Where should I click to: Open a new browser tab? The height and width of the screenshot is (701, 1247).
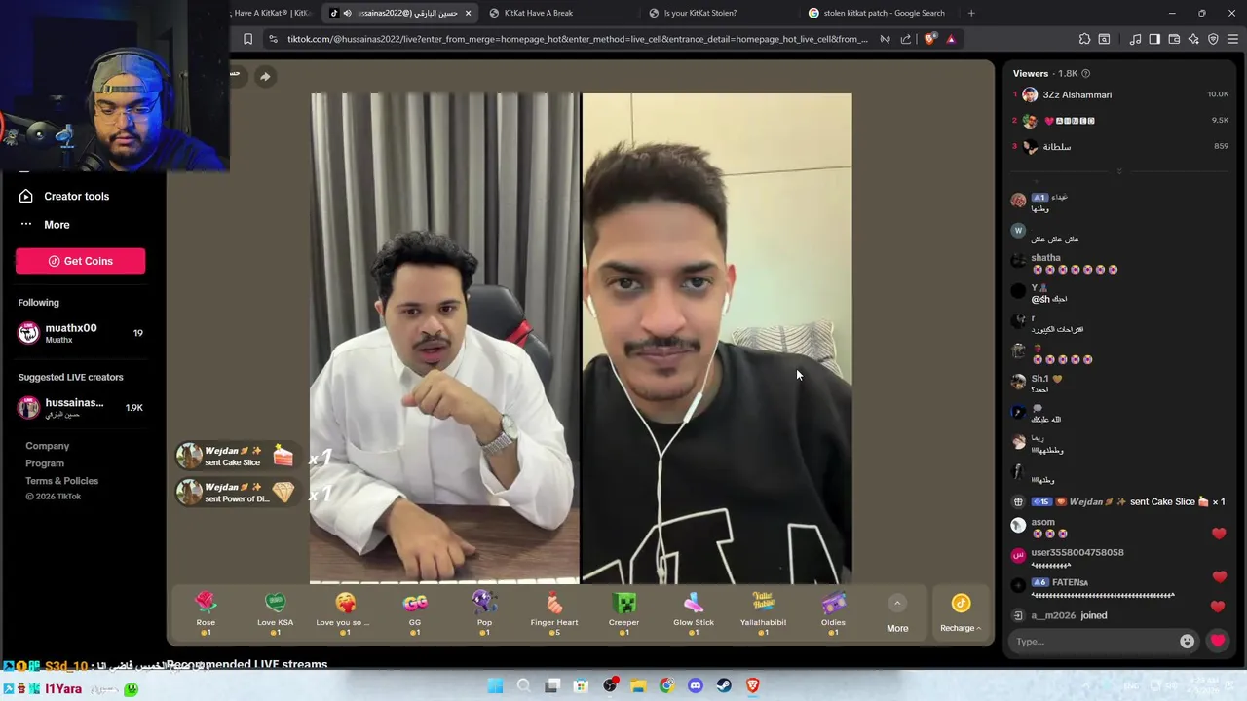coord(971,13)
